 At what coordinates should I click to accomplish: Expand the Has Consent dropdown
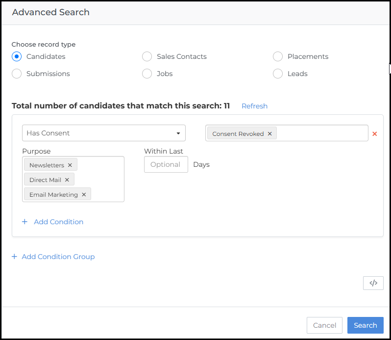103,133
